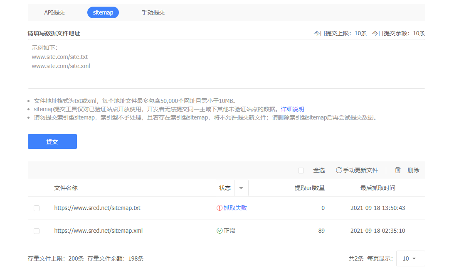This screenshot has width=449, height=273.
Task: Click the 状态 column header label
Action: pos(225,188)
